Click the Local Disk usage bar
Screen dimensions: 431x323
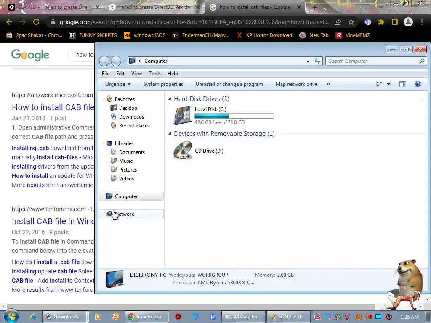(234, 116)
